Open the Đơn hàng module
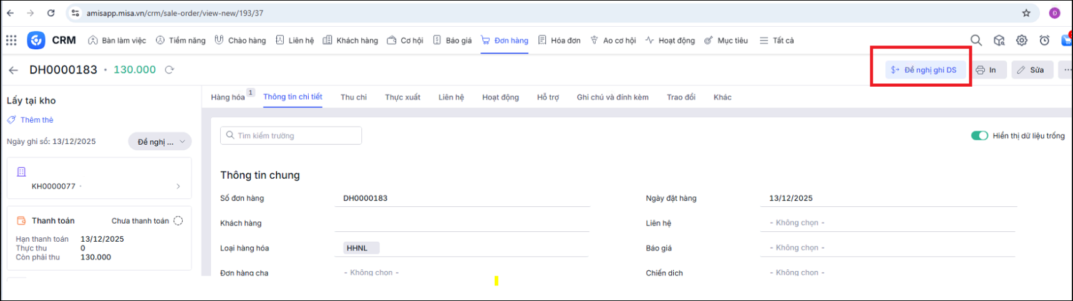The width and height of the screenshot is (1073, 301). point(505,41)
